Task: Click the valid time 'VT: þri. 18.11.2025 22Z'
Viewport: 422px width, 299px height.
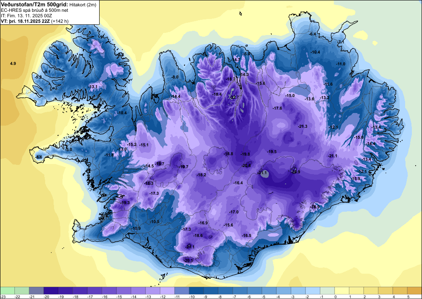Action: tap(25, 21)
